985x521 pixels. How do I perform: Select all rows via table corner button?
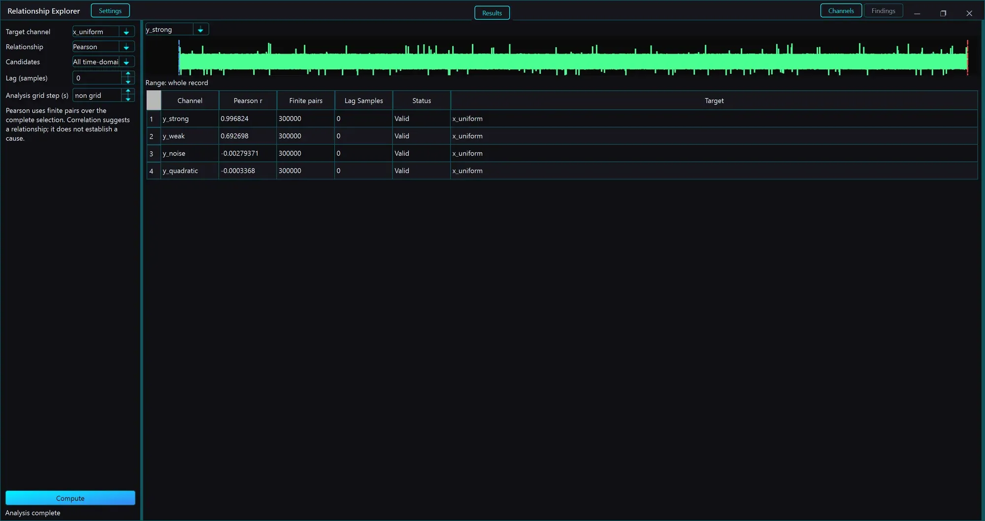[154, 100]
